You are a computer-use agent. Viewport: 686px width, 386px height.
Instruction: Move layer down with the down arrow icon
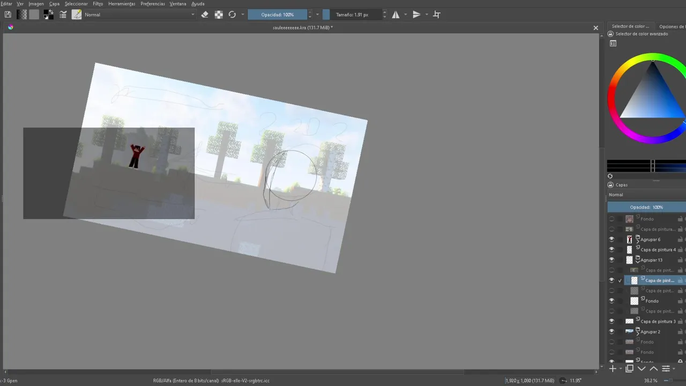click(642, 369)
